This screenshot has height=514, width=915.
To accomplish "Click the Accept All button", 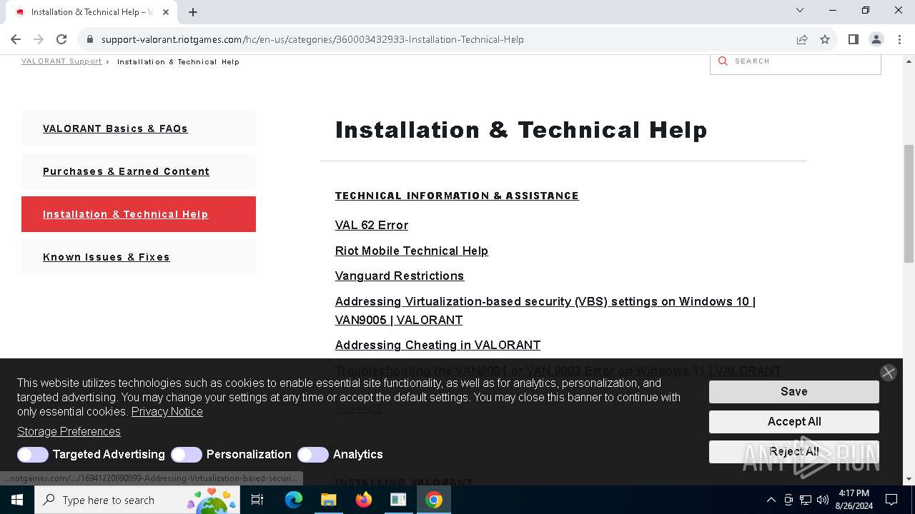I will 794,421.
